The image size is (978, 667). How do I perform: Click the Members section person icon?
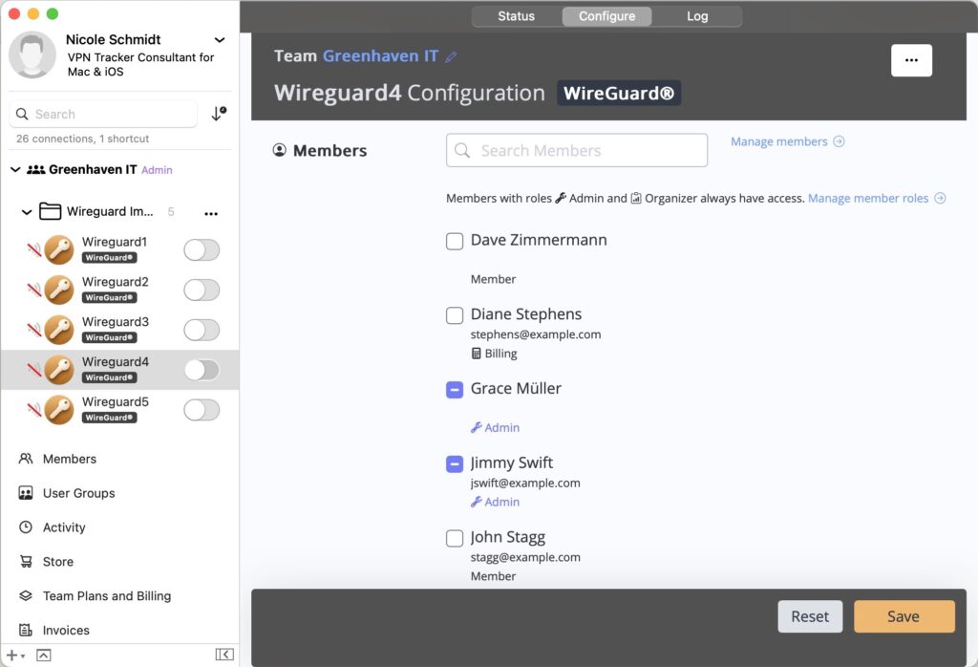pos(280,150)
